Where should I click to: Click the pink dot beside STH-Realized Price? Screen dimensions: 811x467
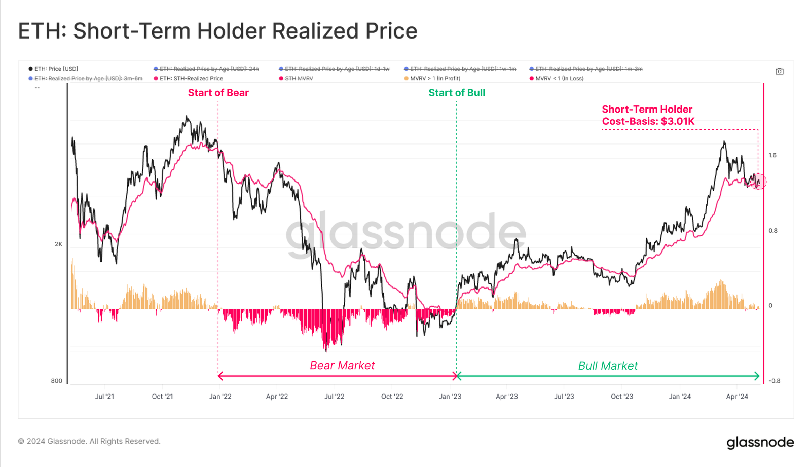tap(156, 78)
